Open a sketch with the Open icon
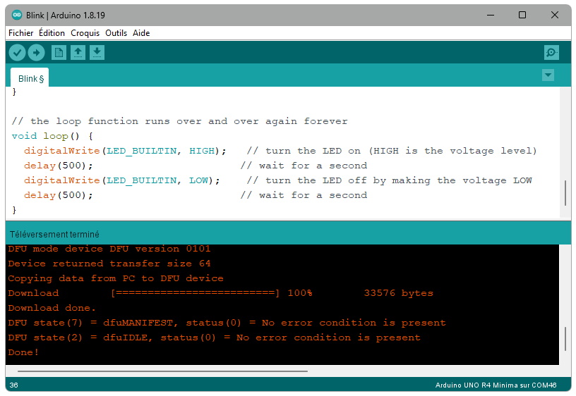This screenshot has width=576, height=396. pyautogui.click(x=78, y=53)
